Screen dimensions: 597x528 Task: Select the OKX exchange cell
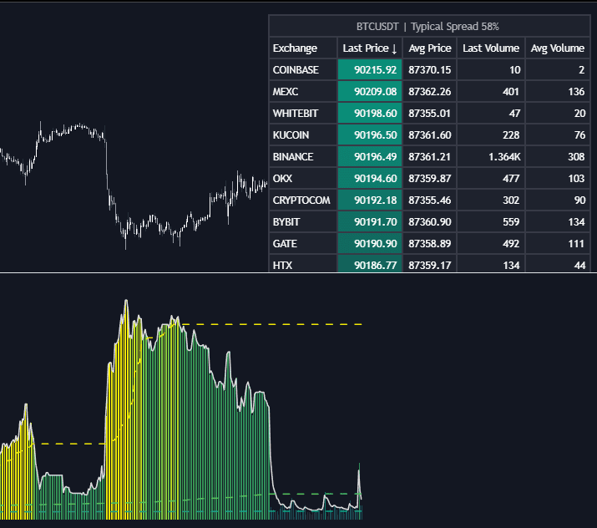(303, 178)
